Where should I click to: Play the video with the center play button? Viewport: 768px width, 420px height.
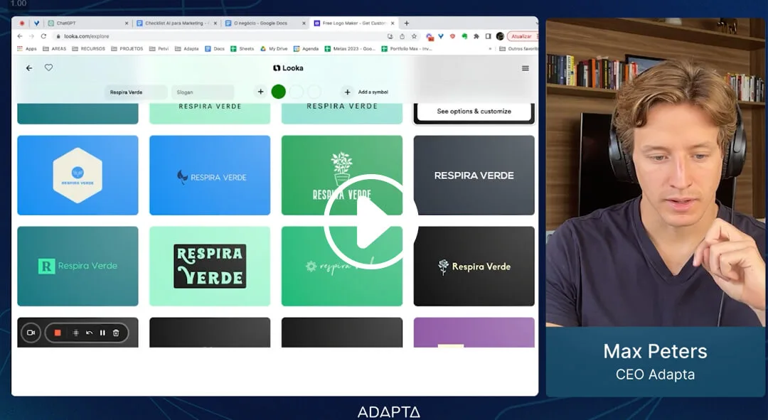click(x=370, y=221)
